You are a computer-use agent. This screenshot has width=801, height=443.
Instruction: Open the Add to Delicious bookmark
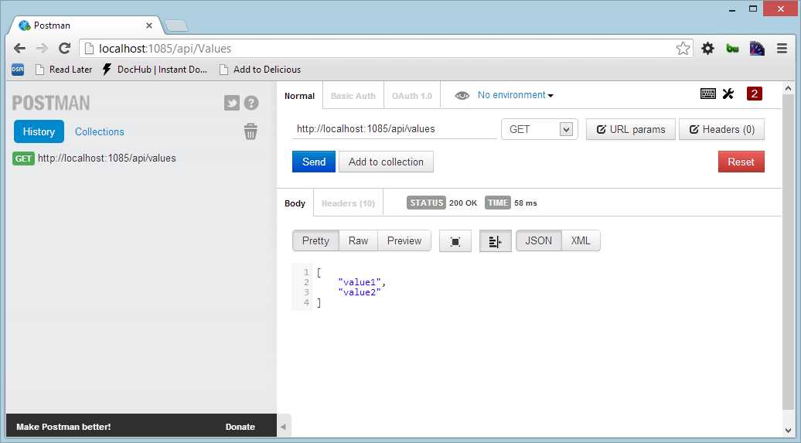260,70
